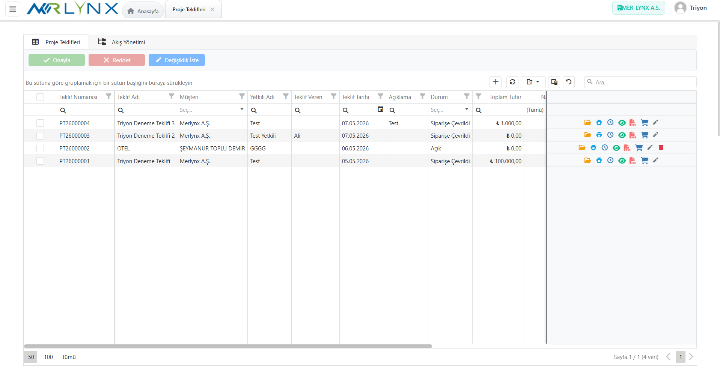The width and height of the screenshot is (720, 383).
Task: Click cart icon for PT26000001
Action: click(645, 161)
